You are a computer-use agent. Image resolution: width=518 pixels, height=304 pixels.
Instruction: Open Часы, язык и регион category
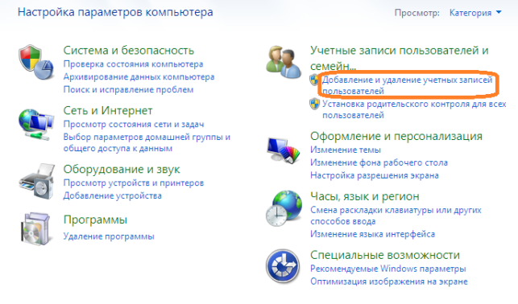point(365,196)
